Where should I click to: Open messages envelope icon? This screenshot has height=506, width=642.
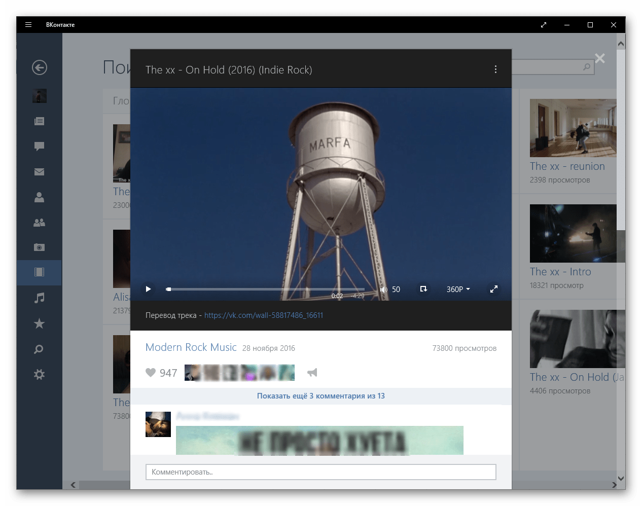(x=40, y=172)
